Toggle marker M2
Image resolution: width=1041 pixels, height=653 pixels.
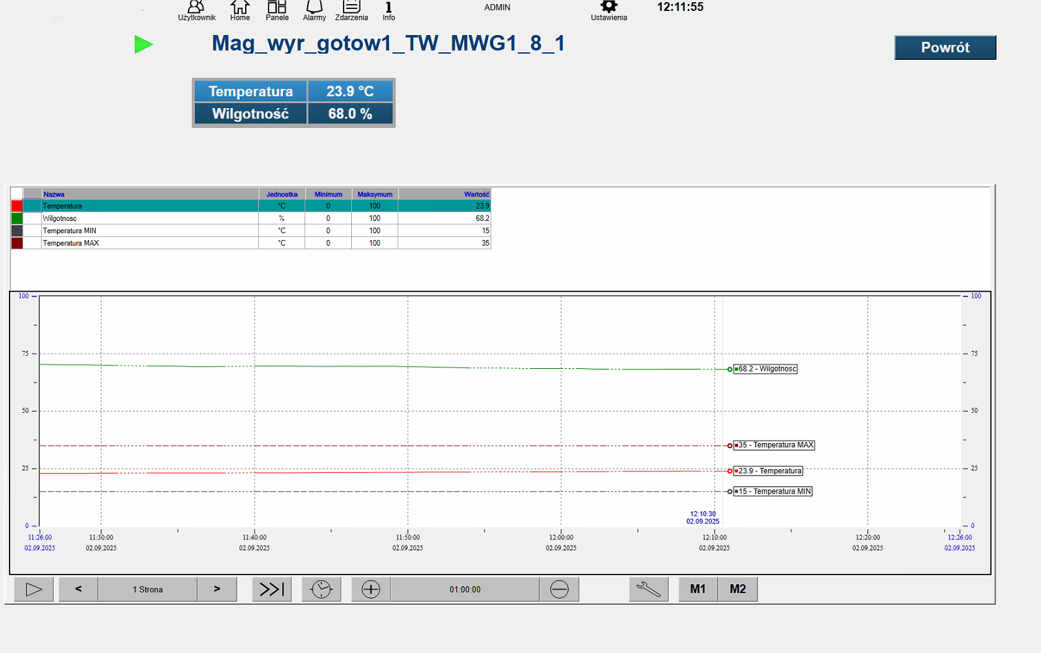(738, 590)
